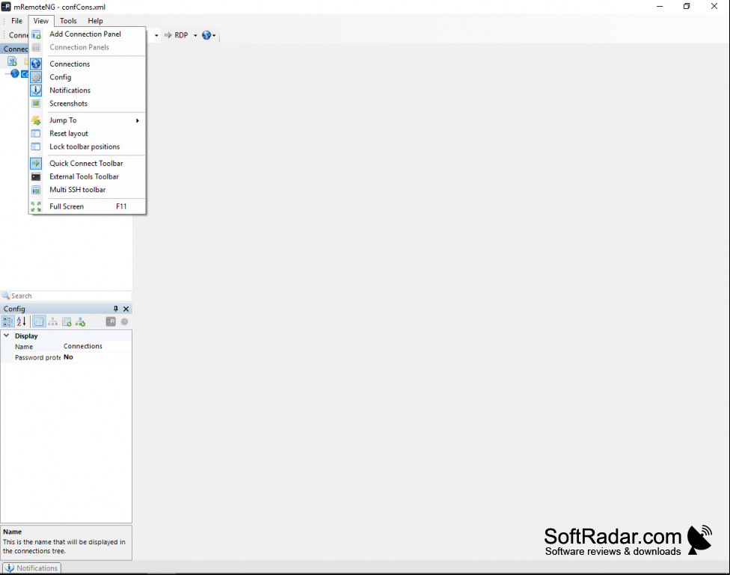Close the Config panel
730x575 pixels.
(126, 309)
